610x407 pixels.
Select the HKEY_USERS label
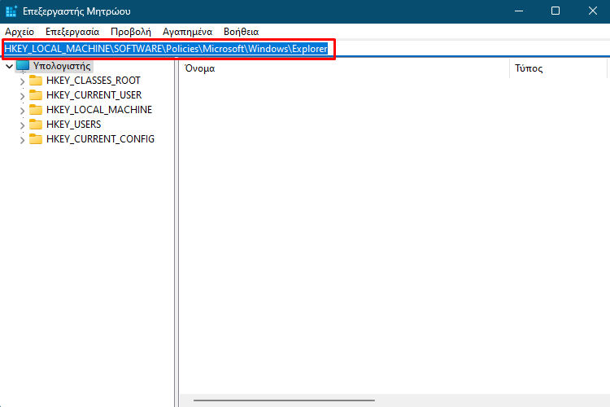[73, 125]
